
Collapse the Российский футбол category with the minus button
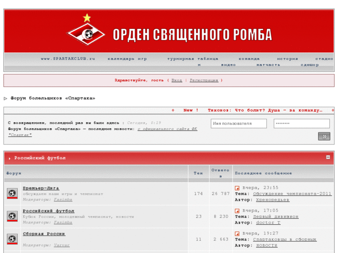click(x=328, y=157)
